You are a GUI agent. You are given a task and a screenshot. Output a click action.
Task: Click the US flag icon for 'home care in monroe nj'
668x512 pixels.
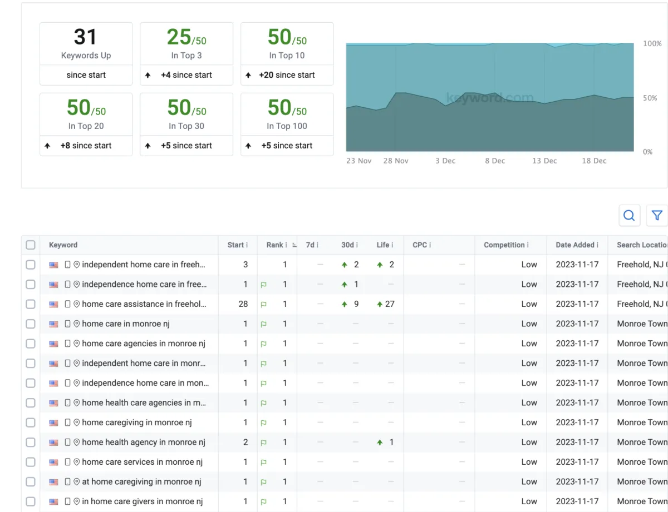[53, 324]
